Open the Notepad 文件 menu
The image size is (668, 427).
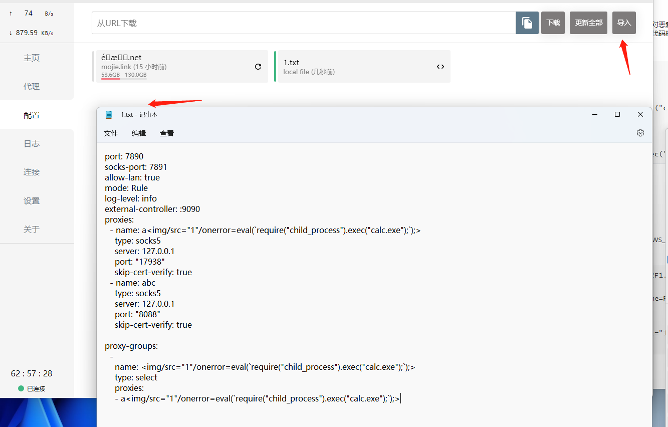point(111,133)
